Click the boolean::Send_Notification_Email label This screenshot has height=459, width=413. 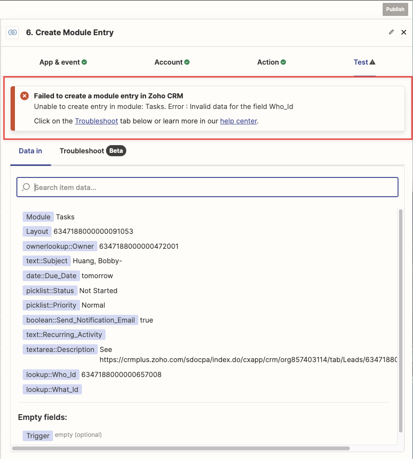pos(80,320)
